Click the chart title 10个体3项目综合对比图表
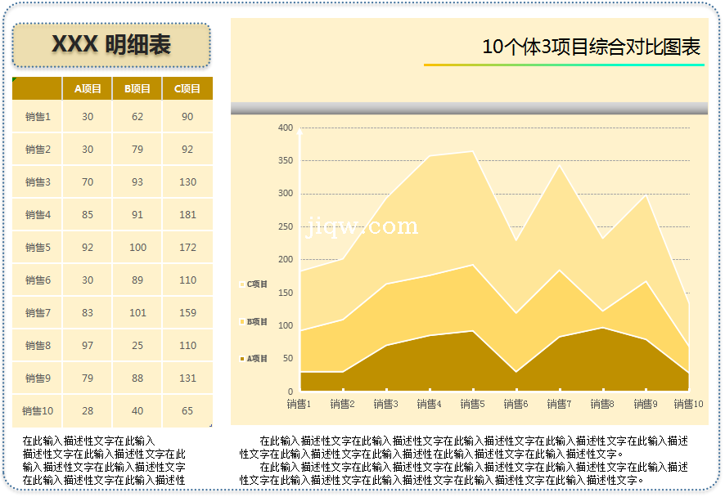This screenshot has width=725, height=497. pyautogui.click(x=591, y=47)
